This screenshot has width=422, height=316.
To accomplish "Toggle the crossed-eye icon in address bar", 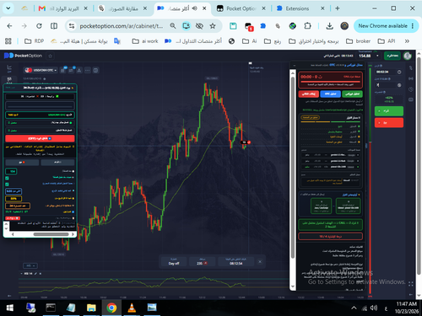I will (199, 26).
